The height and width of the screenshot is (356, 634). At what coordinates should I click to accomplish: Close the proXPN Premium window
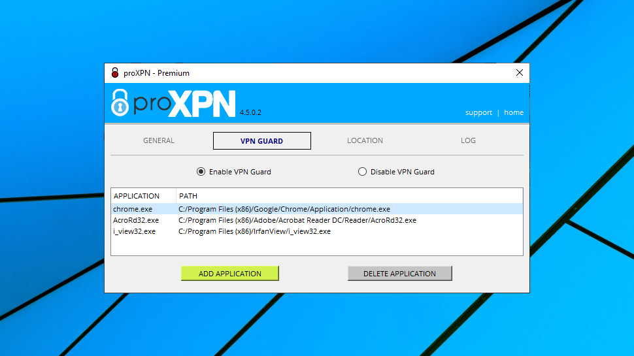tap(520, 73)
